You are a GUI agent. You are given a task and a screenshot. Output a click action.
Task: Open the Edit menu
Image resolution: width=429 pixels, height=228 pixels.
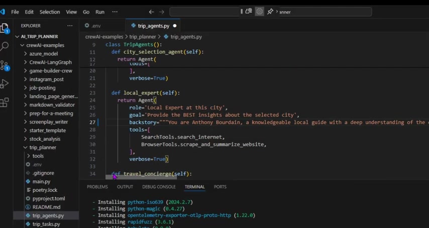tap(29, 12)
